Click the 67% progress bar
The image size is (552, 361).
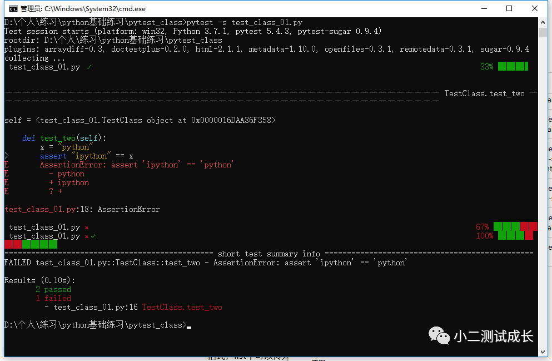(515, 226)
